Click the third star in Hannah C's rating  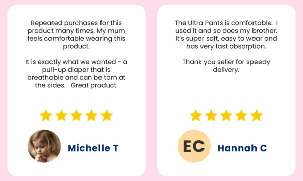[x=226, y=115]
